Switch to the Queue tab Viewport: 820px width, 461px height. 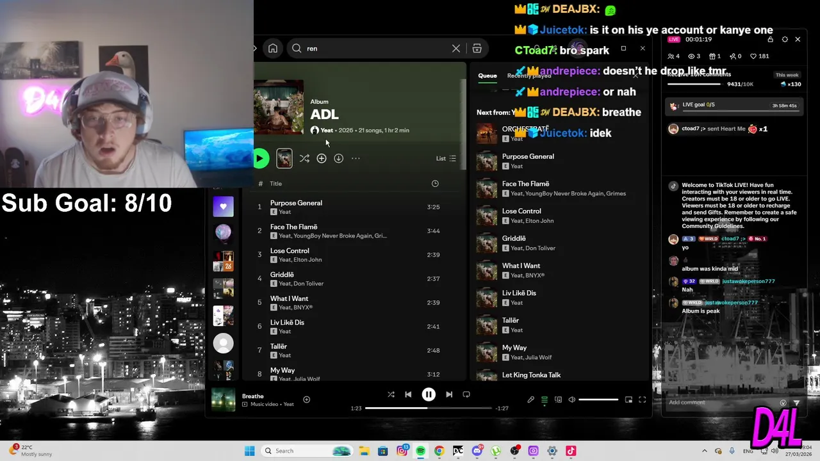pos(488,76)
